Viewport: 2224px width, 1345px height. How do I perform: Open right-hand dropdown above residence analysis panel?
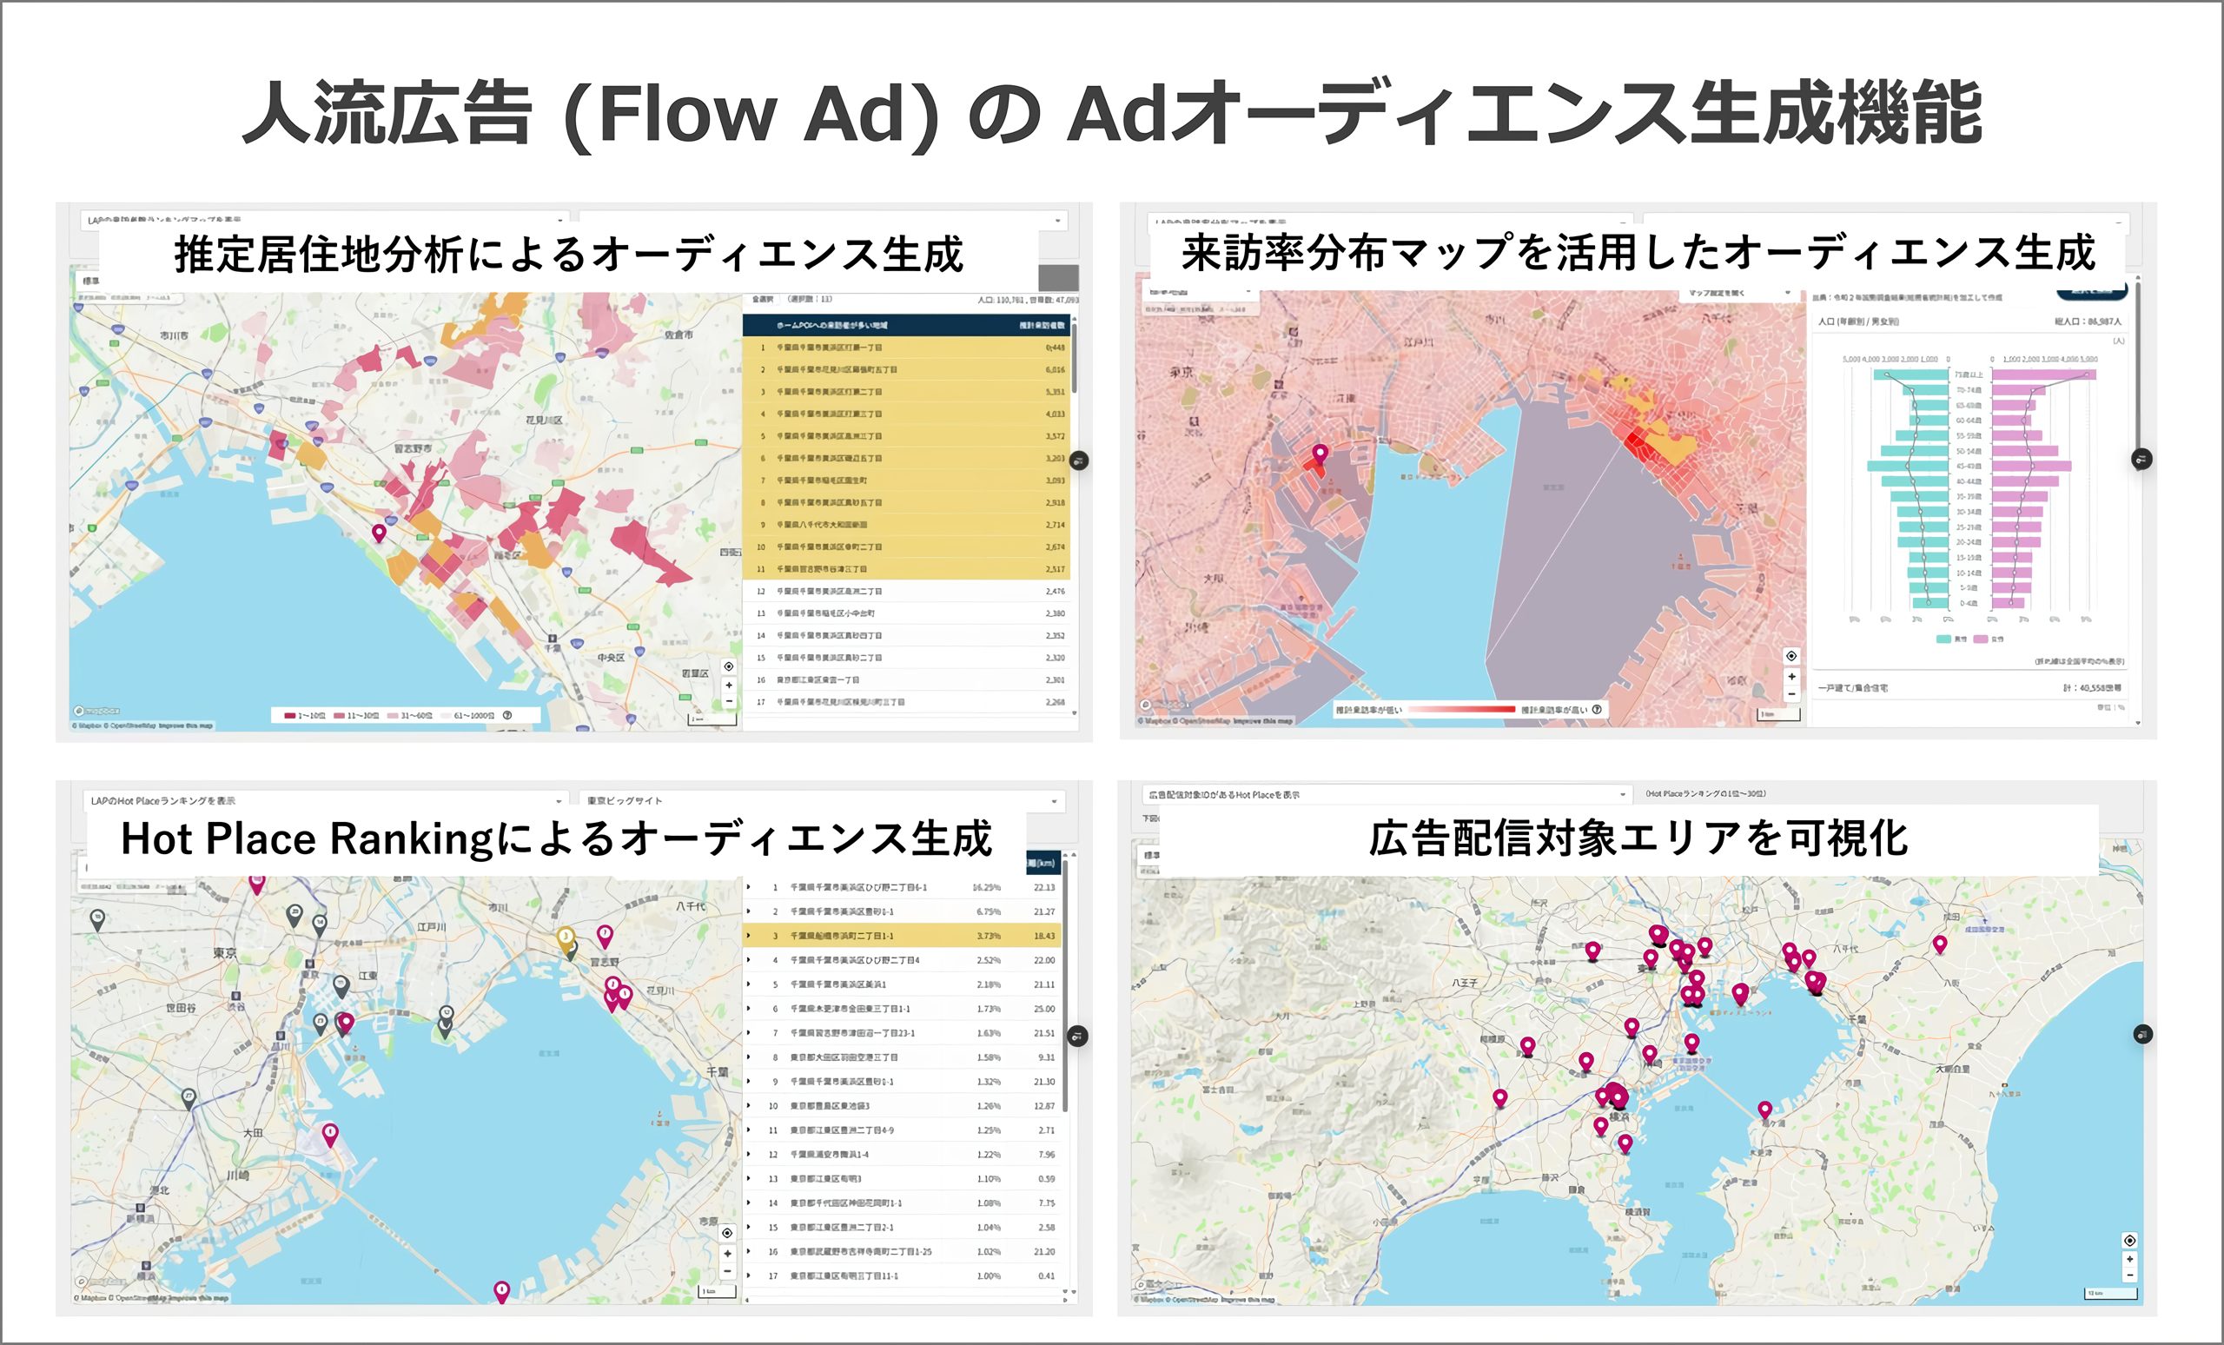[822, 220]
